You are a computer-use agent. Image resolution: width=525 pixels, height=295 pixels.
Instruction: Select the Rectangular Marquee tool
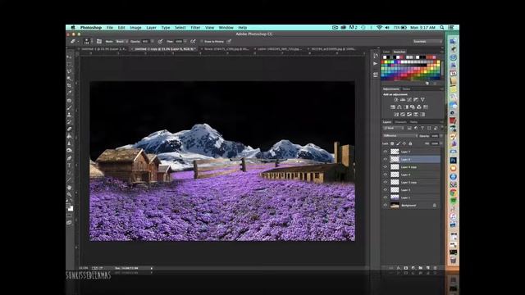(69, 64)
